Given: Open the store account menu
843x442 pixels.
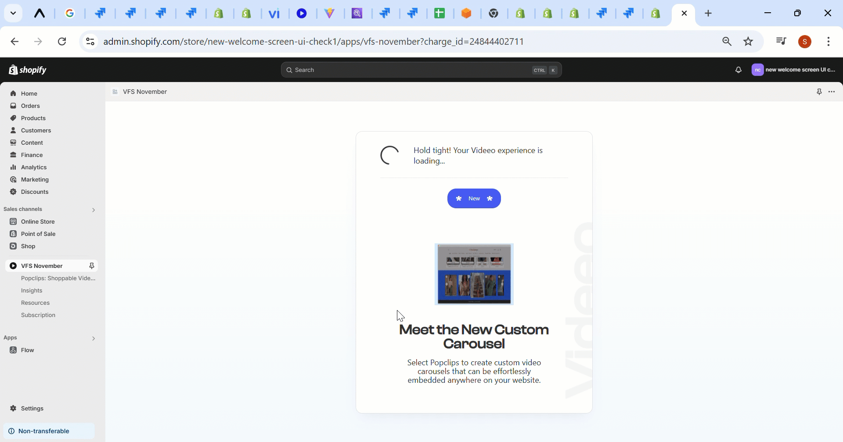Looking at the screenshot, I should (793, 70).
